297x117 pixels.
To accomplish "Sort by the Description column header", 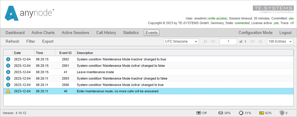I will click(184, 53).
